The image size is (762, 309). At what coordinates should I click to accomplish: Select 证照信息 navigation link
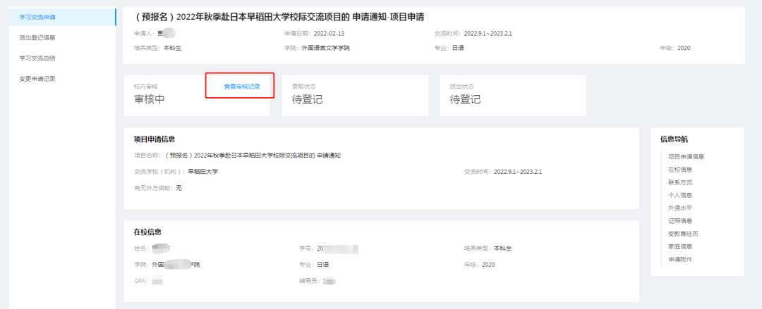679,221
